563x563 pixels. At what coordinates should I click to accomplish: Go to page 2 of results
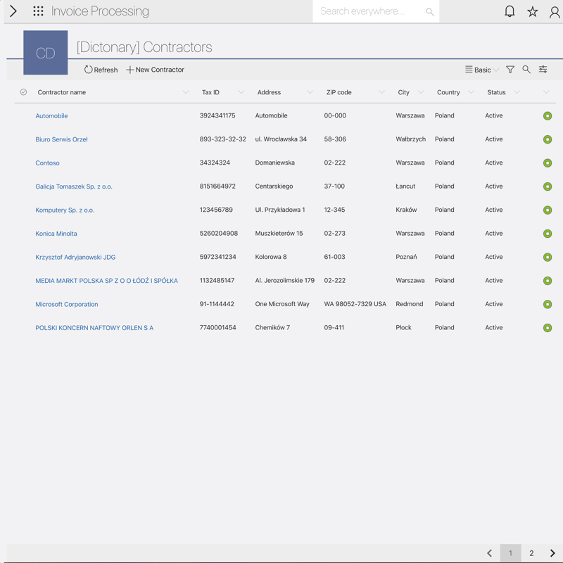coord(531,553)
